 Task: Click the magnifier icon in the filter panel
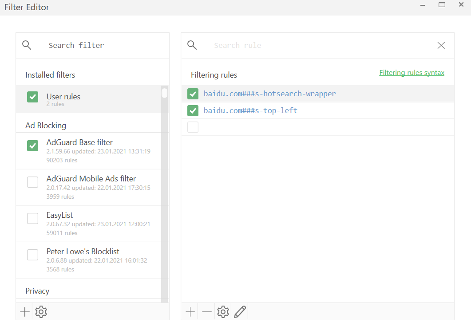coord(26,45)
